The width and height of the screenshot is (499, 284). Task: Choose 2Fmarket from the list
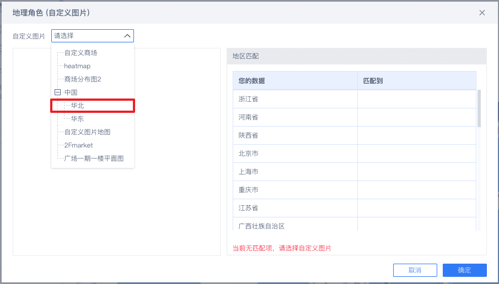coord(78,145)
